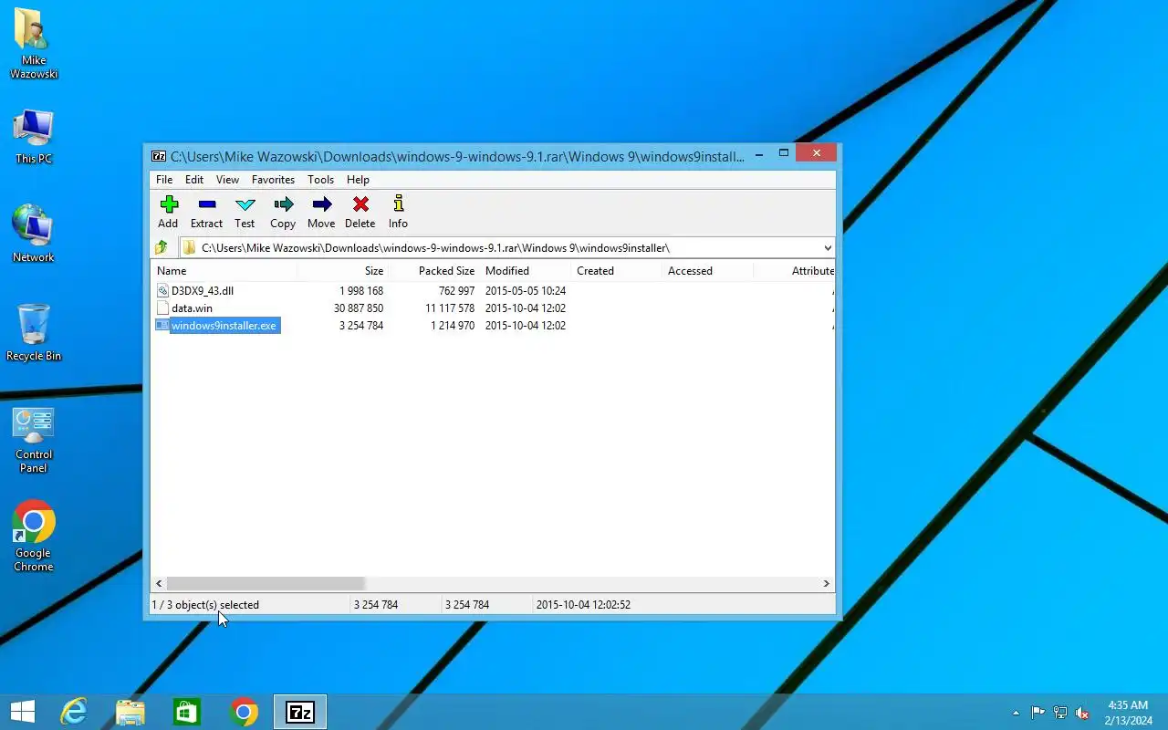Image resolution: width=1168 pixels, height=730 pixels.
Task: Select Control Panel desktop icon
Action: (x=34, y=440)
